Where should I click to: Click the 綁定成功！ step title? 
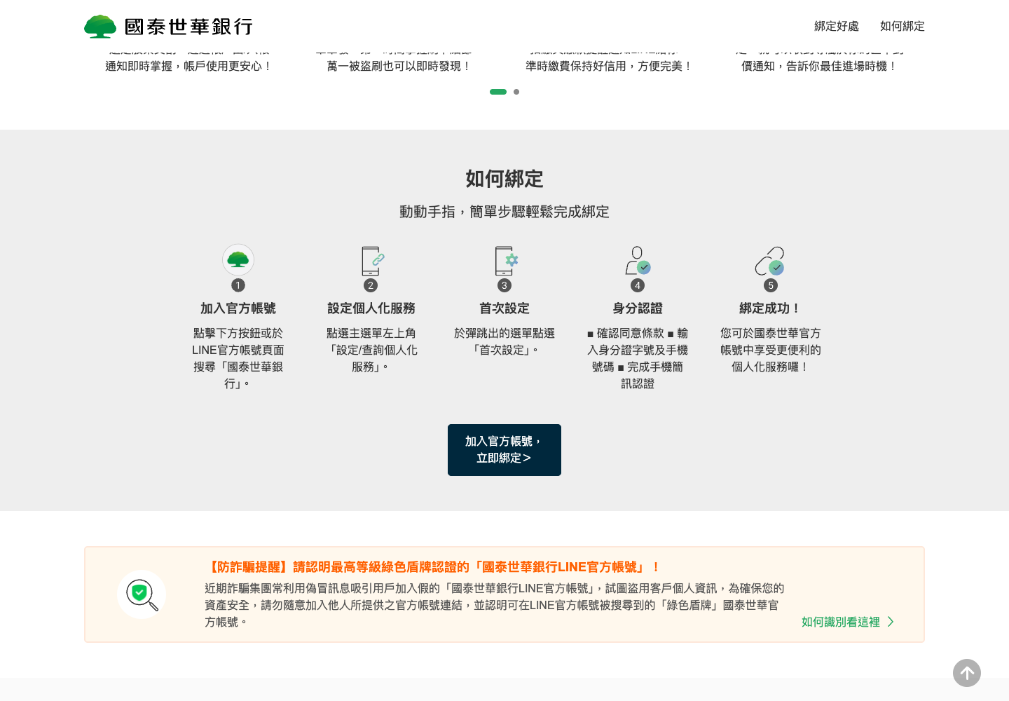click(x=771, y=308)
